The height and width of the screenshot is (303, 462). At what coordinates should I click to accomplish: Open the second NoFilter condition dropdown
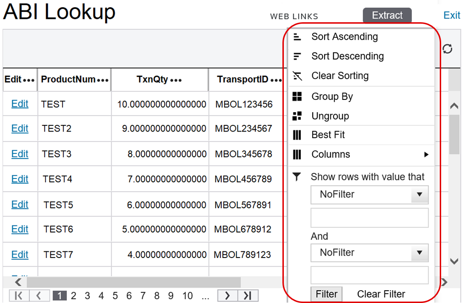pos(419,253)
